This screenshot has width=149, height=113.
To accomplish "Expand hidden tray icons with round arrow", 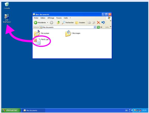I will [x=132, y=110].
